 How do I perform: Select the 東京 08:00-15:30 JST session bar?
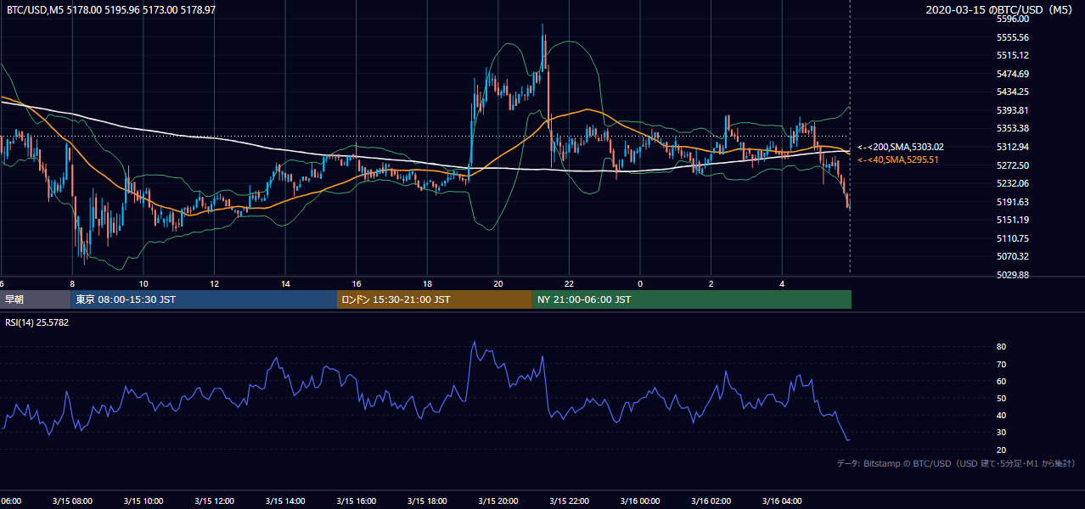204,299
